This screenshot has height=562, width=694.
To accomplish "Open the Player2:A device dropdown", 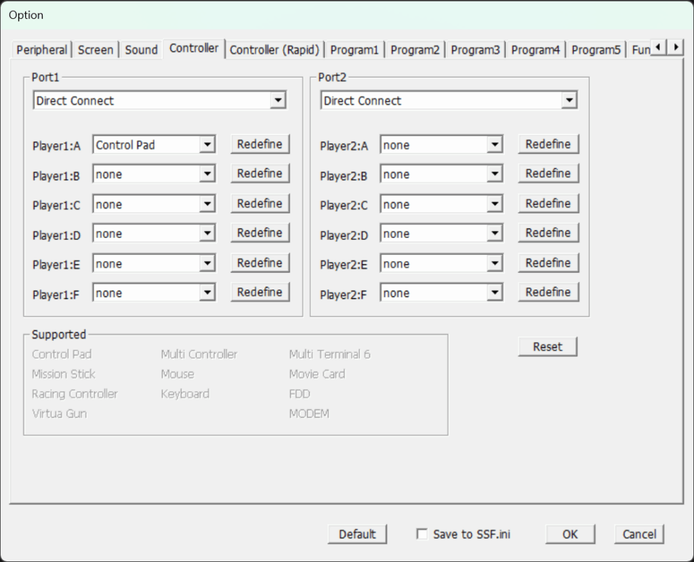I will tap(494, 144).
